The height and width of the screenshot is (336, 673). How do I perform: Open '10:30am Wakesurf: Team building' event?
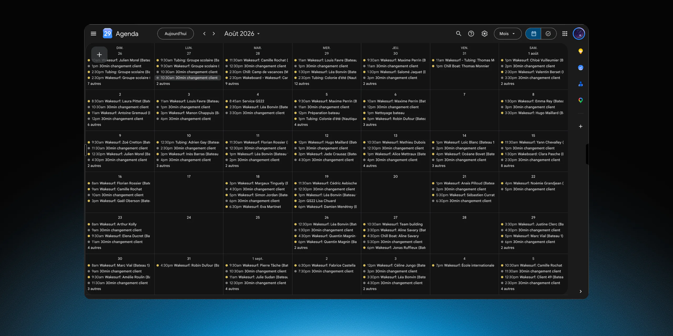395,224
